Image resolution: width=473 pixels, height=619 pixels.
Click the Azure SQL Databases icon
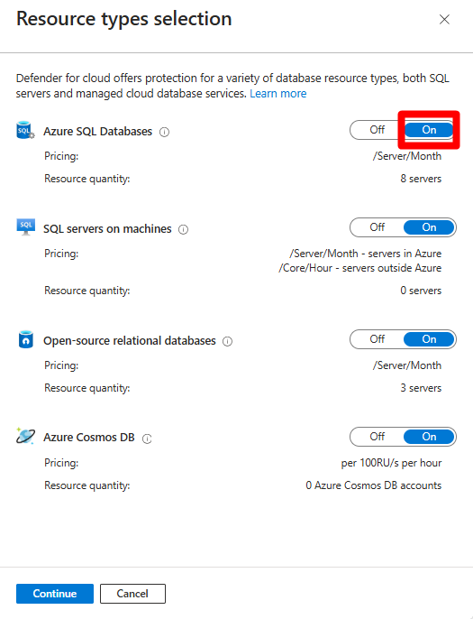coord(25,130)
